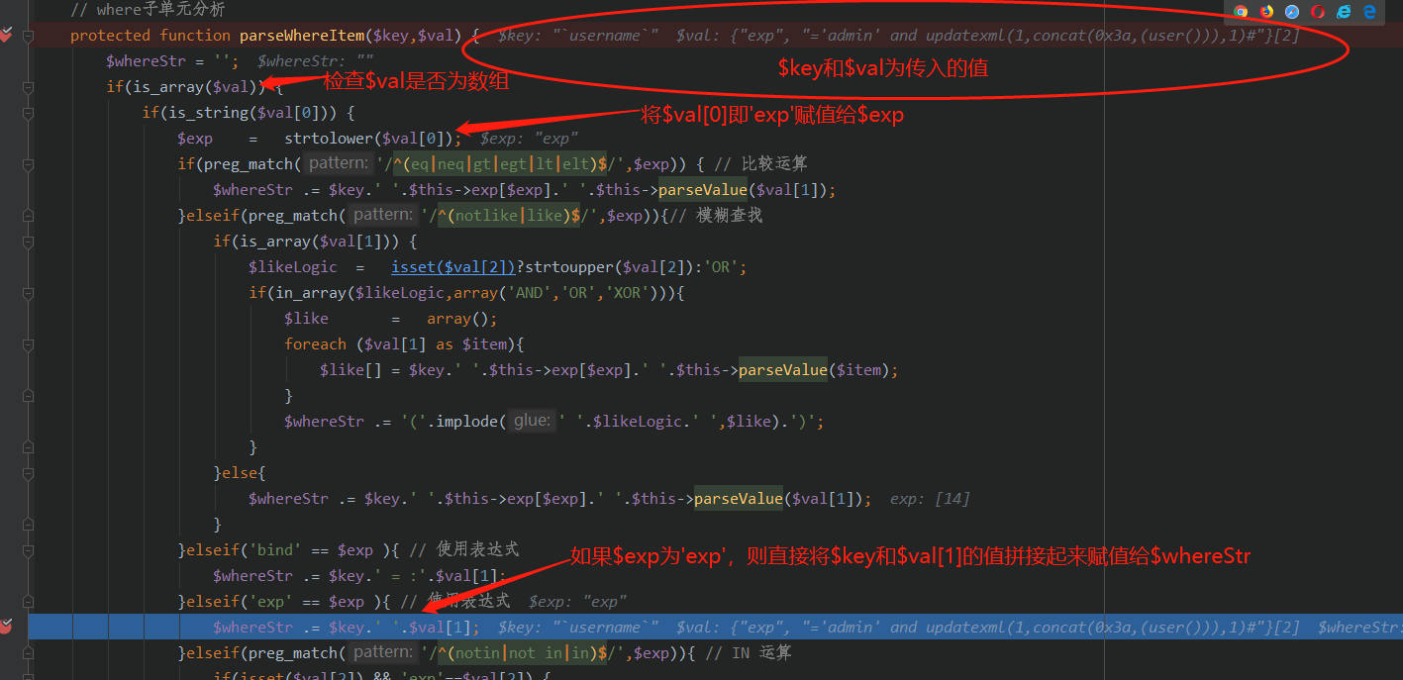Click the $whereStr .= '('.implode line
The image size is (1403, 680).
point(554,422)
